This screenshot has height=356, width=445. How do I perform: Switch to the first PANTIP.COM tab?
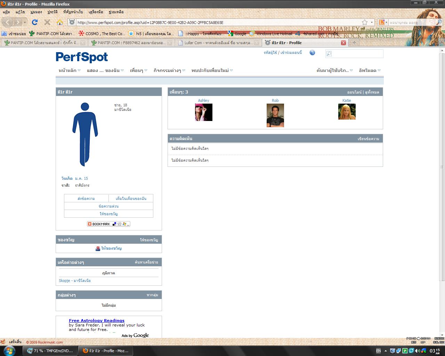click(44, 43)
